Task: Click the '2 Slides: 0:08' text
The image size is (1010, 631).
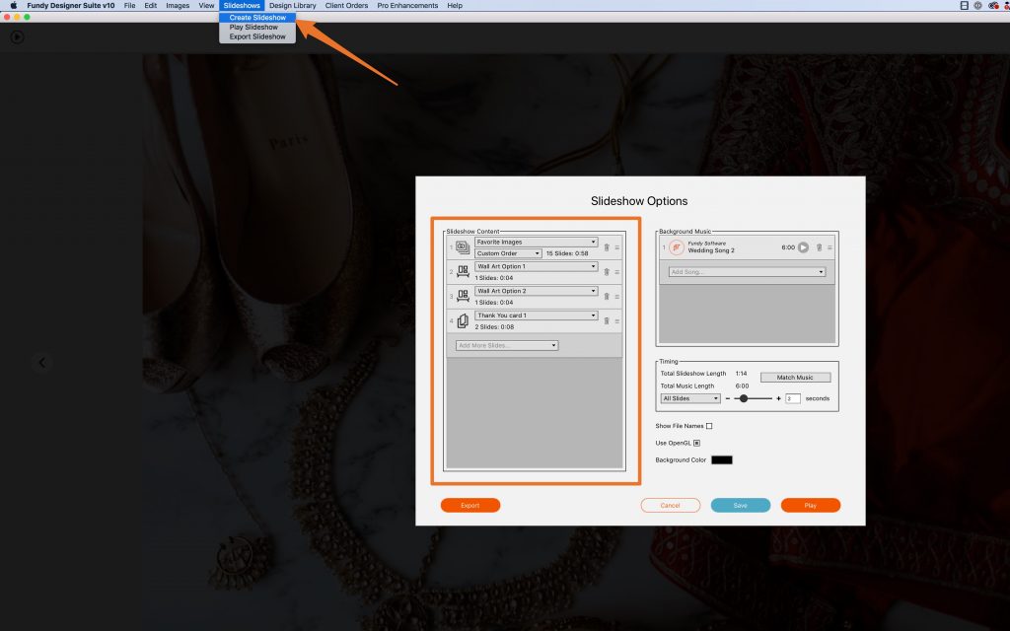Action: click(495, 327)
